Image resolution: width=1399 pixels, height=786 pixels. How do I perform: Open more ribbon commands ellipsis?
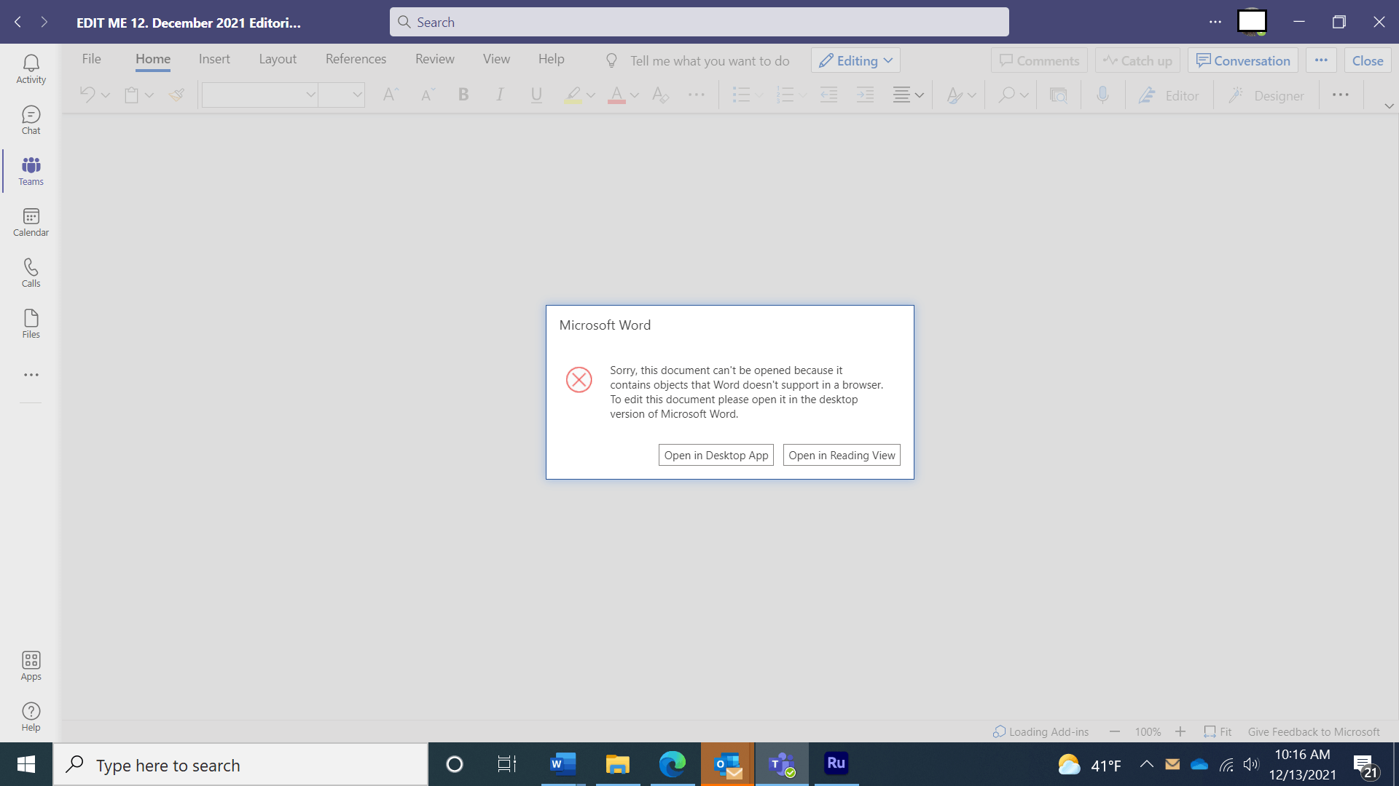[x=1341, y=95]
